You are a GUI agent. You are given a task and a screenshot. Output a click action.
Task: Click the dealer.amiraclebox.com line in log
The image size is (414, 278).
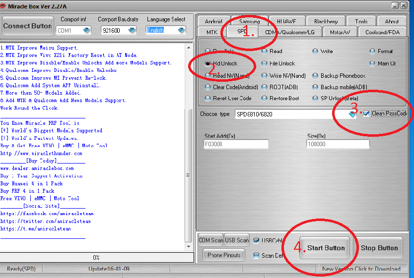[x=37, y=168]
